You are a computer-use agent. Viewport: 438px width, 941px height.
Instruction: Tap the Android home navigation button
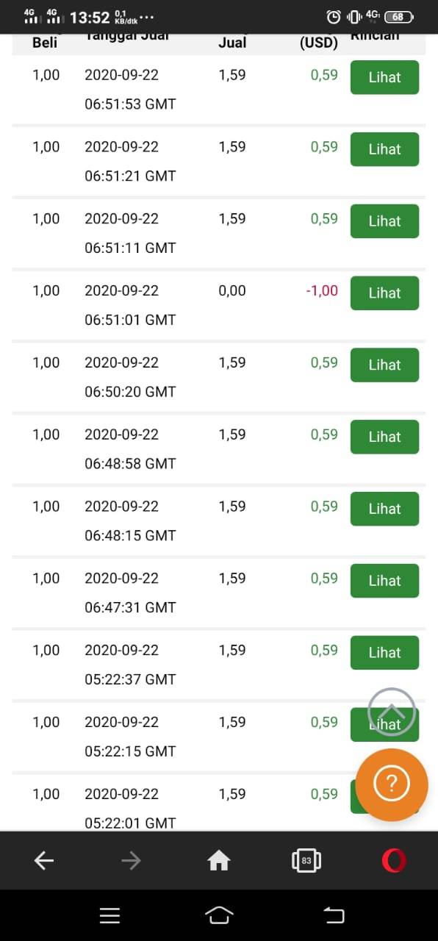(219, 915)
